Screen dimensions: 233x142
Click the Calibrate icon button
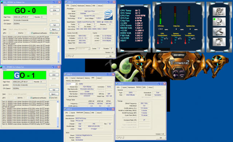[x=219, y=12]
